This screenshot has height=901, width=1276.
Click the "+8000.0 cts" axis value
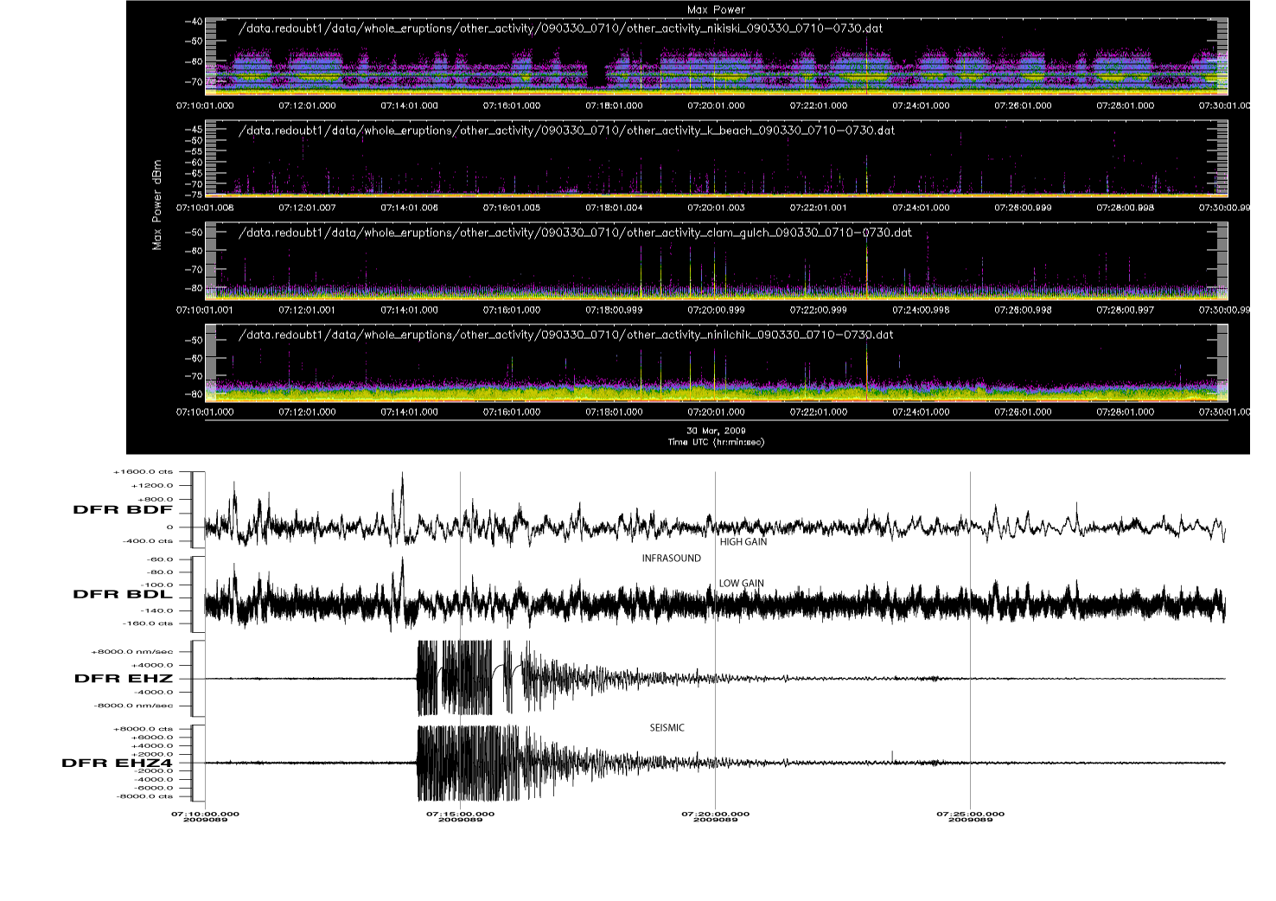143,729
